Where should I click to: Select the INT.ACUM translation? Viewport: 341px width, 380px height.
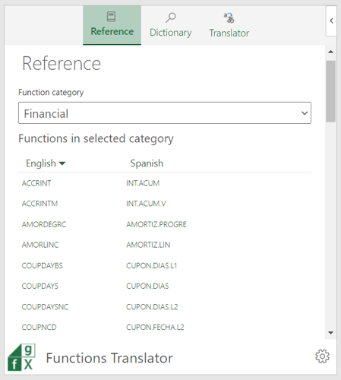pyautogui.click(x=143, y=183)
